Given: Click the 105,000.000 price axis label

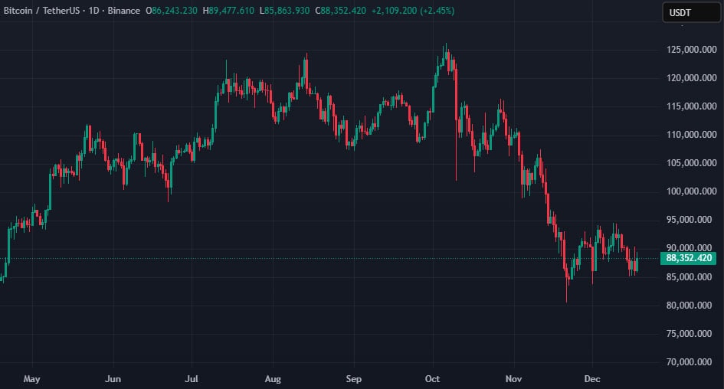Looking at the screenshot, I should click(691, 163).
